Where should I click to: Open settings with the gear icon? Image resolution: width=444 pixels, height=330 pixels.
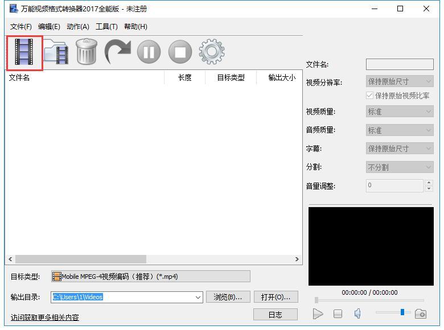click(212, 52)
